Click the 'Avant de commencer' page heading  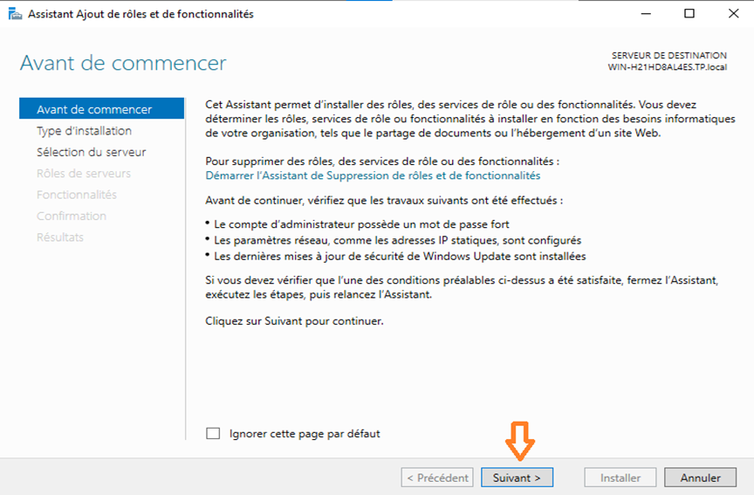click(x=123, y=63)
